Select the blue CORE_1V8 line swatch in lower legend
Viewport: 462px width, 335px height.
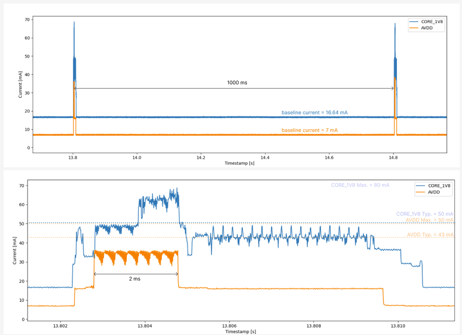pyautogui.click(x=420, y=185)
